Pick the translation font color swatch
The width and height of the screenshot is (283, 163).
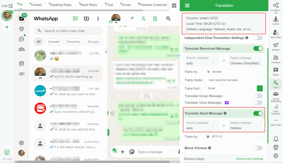tap(260, 88)
